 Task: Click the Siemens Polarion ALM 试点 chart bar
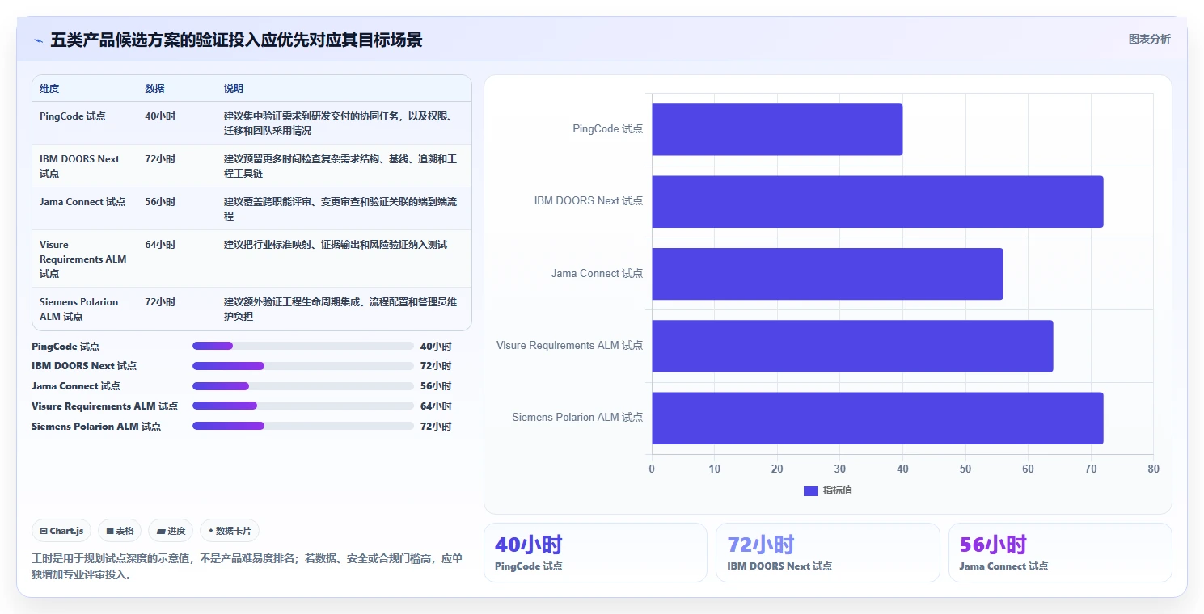point(877,418)
